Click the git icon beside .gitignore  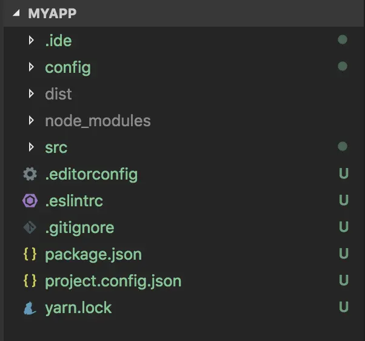29,228
